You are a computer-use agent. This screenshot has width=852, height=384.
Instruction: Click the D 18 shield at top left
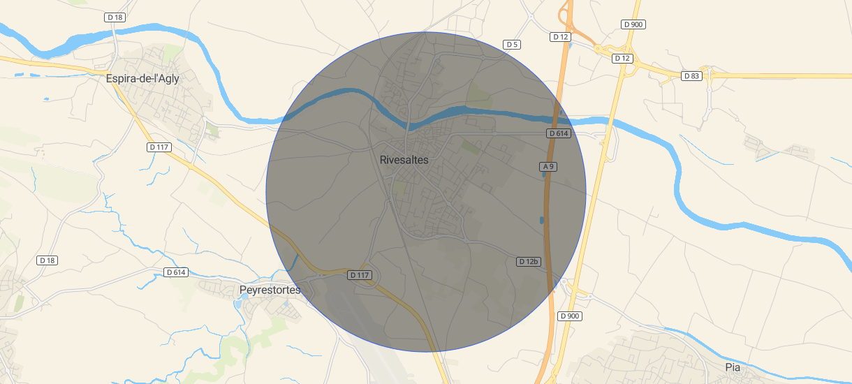click(115, 17)
